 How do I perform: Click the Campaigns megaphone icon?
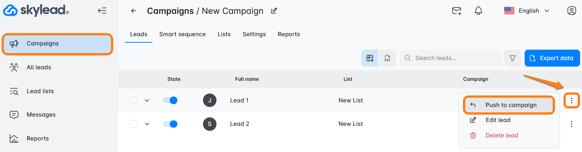coord(14,43)
